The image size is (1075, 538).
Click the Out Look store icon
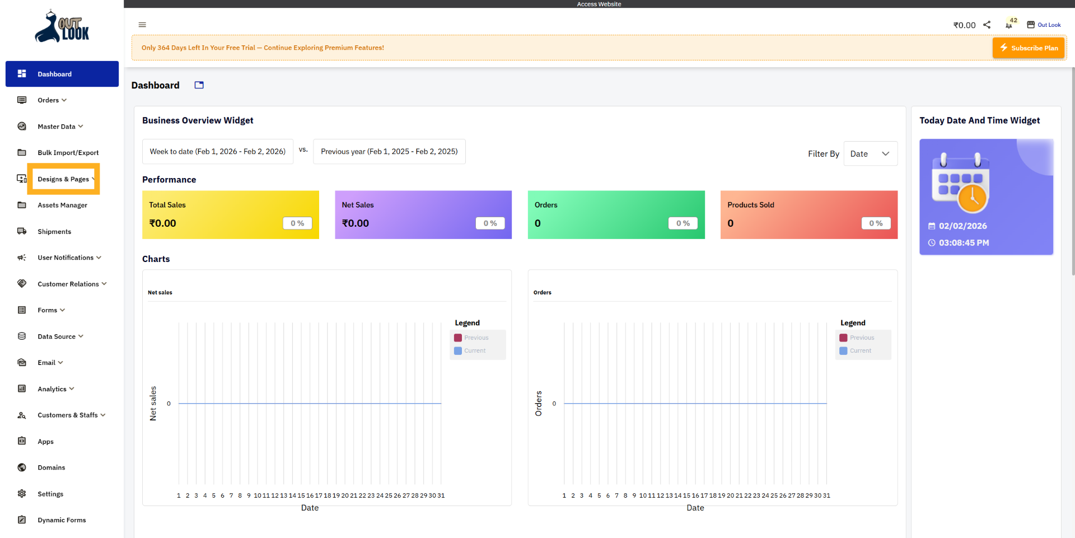coord(1031,25)
